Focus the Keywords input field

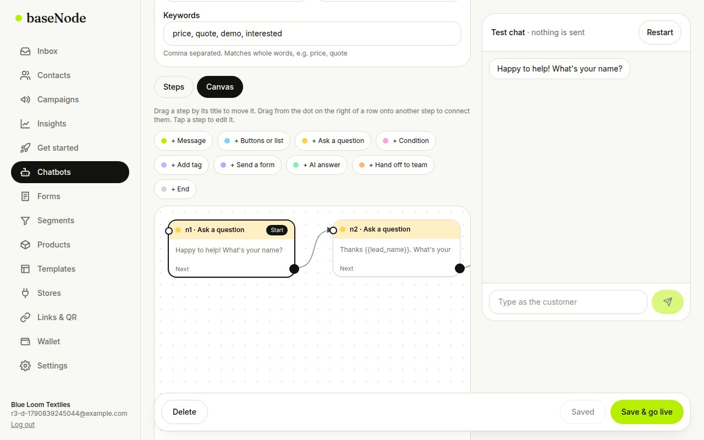312,34
